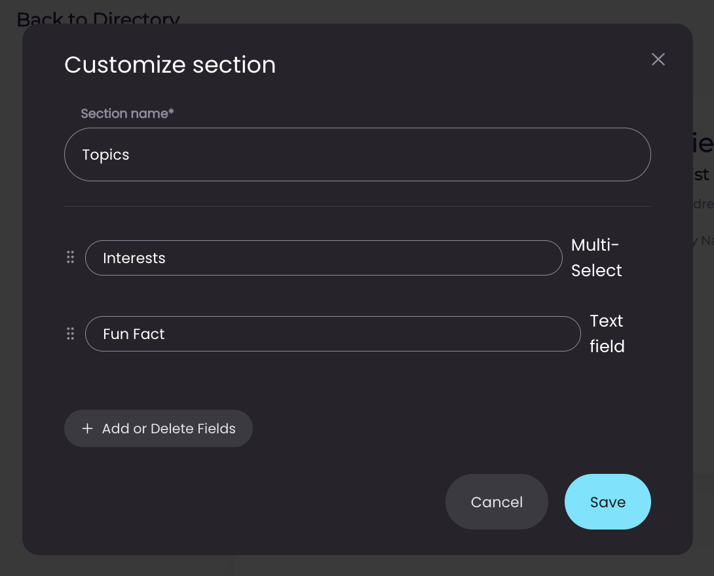Image resolution: width=714 pixels, height=576 pixels.
Task: Grab the drag handle beside Interests
Action: coord(71,257)
